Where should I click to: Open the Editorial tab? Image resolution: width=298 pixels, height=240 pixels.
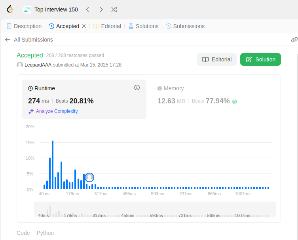point(107,26)
